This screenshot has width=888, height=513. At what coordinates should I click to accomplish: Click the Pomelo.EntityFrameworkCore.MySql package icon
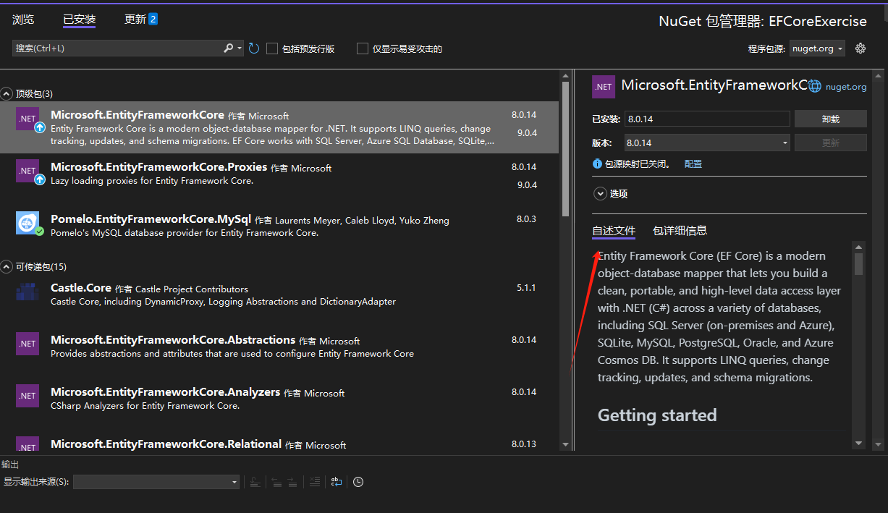(27, 224)
